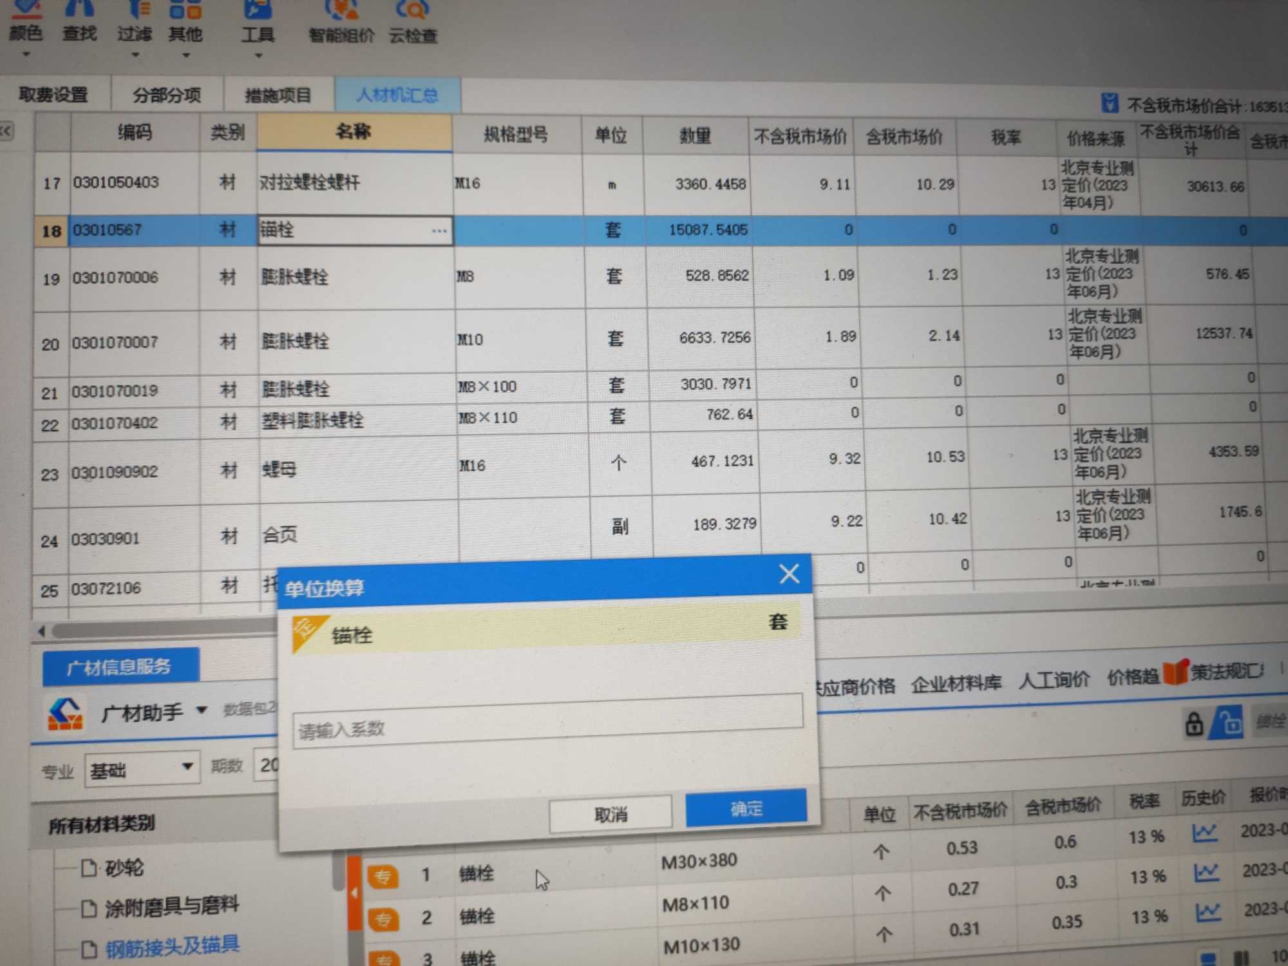Switch to the 取费设置 tab
This screenshot has width=1288, height=966.
53,95
